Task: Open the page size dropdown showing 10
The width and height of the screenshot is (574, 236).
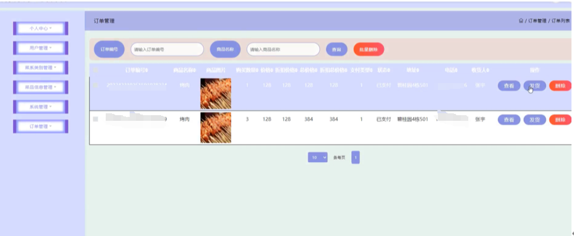Action: pos(318,157)
